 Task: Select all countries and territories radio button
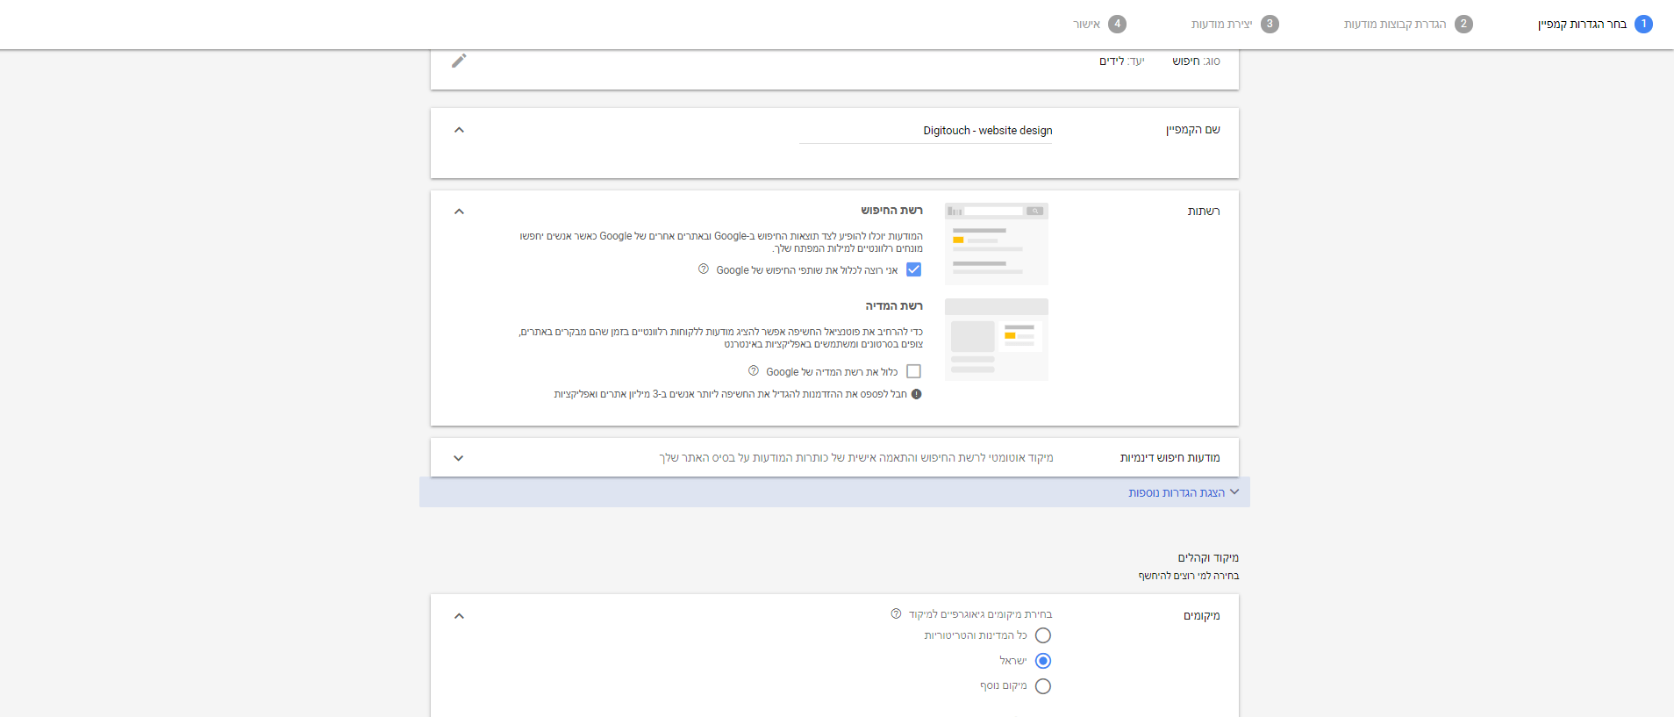(x=1043, y=635)
